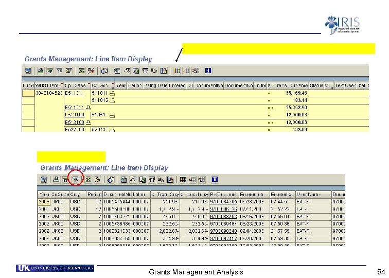Image resolution: width=389 pixels, height=278 pixels.
Task: Click Change Layout grid icon in the yellow list's toolbar
Action: [177, 71]
